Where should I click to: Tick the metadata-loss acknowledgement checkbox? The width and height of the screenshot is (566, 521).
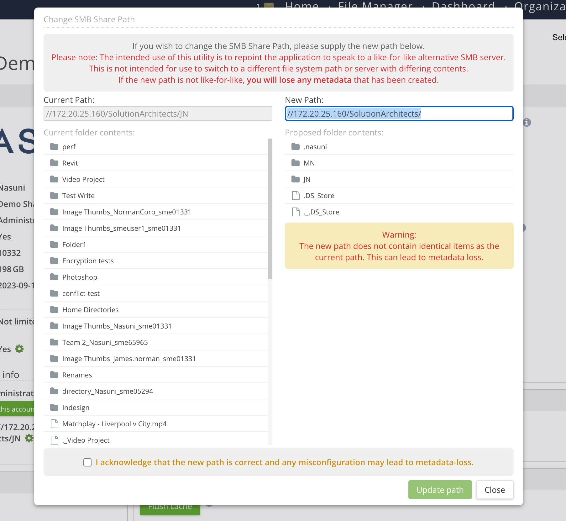87,462
